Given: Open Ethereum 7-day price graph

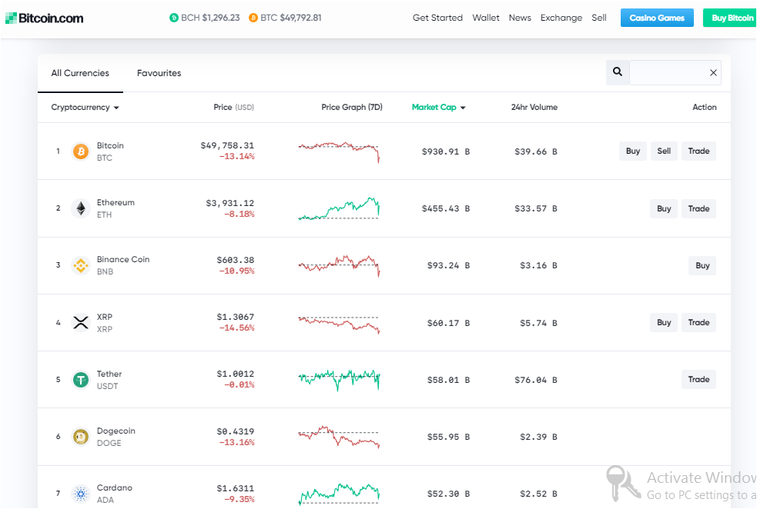Looking at the screenshot, I should [x=339, y=208].
